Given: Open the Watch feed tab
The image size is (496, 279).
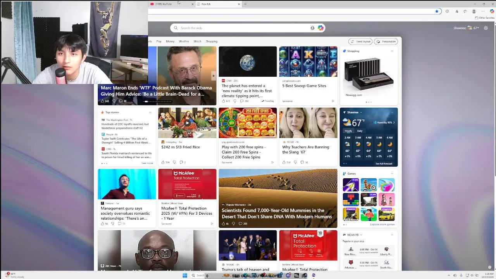Looking at the screenshot, I should pyautogui.click(x=197, y=41).
